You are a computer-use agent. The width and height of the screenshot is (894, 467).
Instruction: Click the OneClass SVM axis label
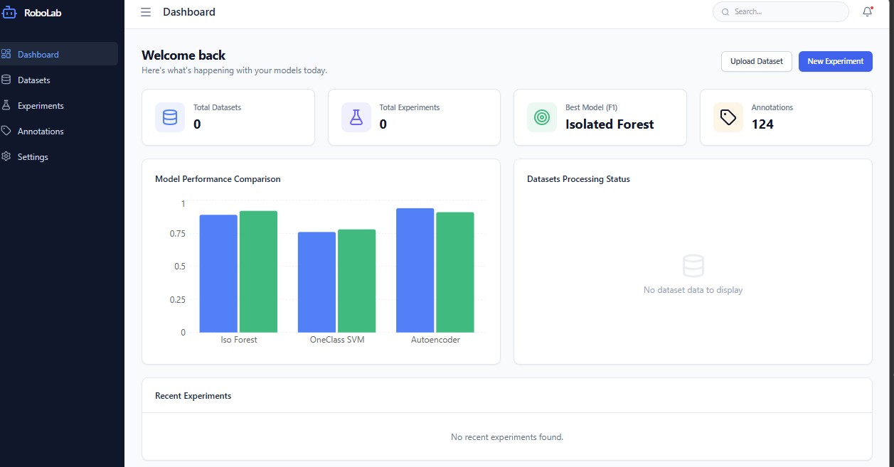337,340
